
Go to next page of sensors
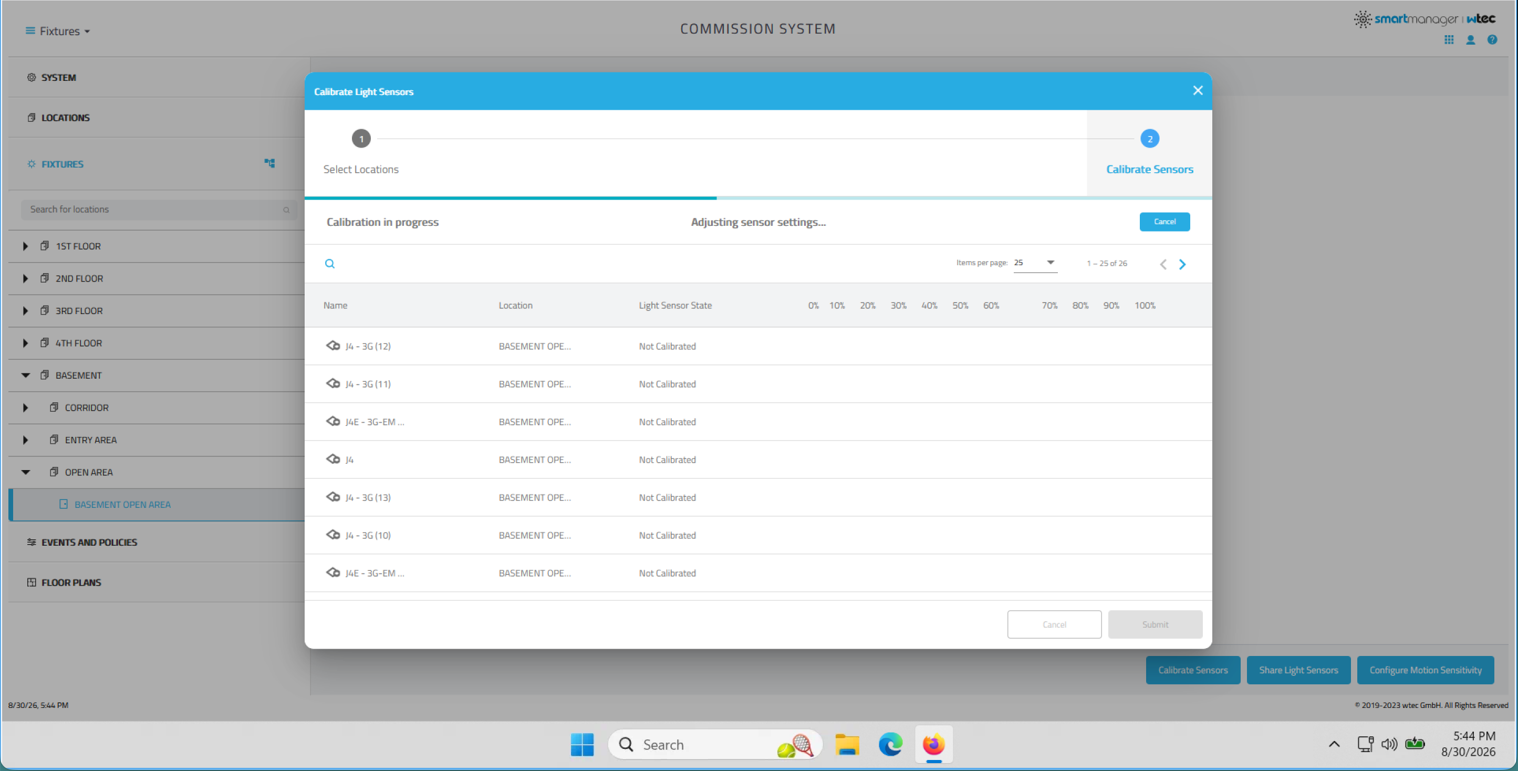coord(1182,265)
